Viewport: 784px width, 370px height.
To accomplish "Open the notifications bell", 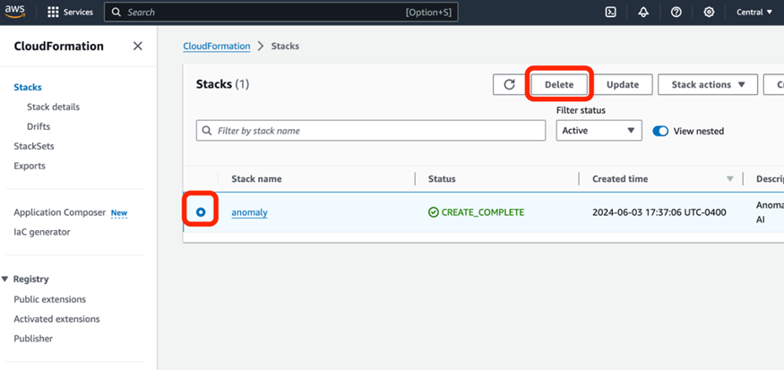I will click(x=643, y=13).
